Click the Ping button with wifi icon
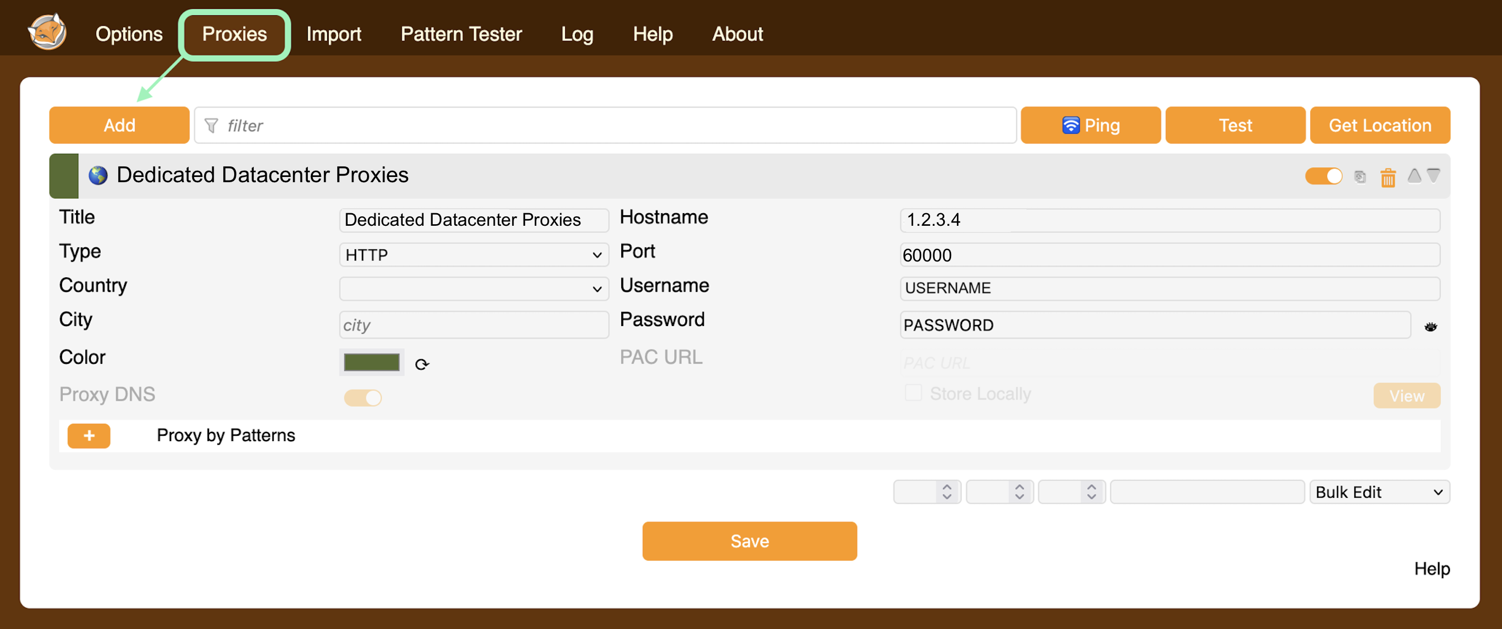This screenshot has width=1502, height=629. pos(1090,125)
